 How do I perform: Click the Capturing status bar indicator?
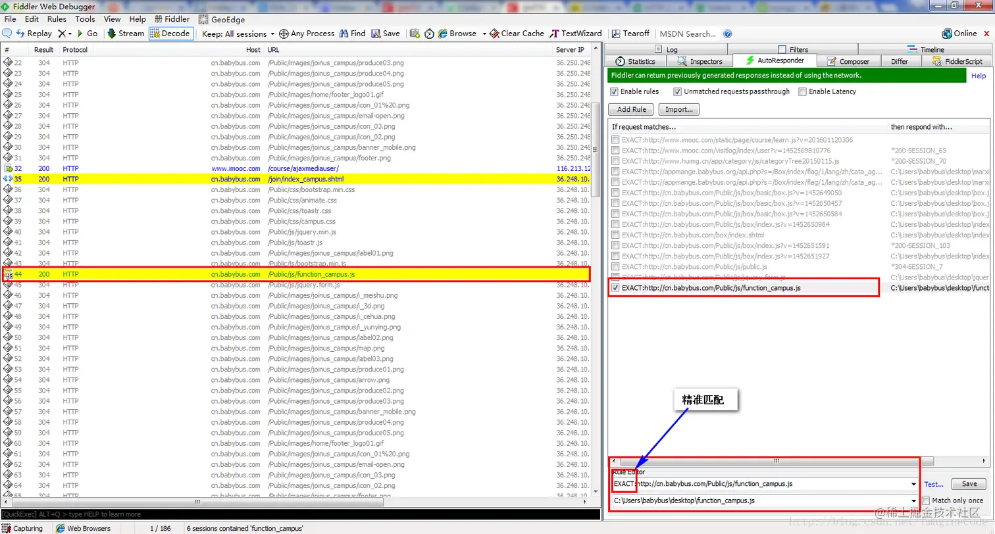click(x=23, y=528)
